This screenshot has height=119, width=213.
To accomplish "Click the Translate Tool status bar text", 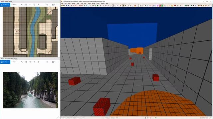I will point(73,118).
